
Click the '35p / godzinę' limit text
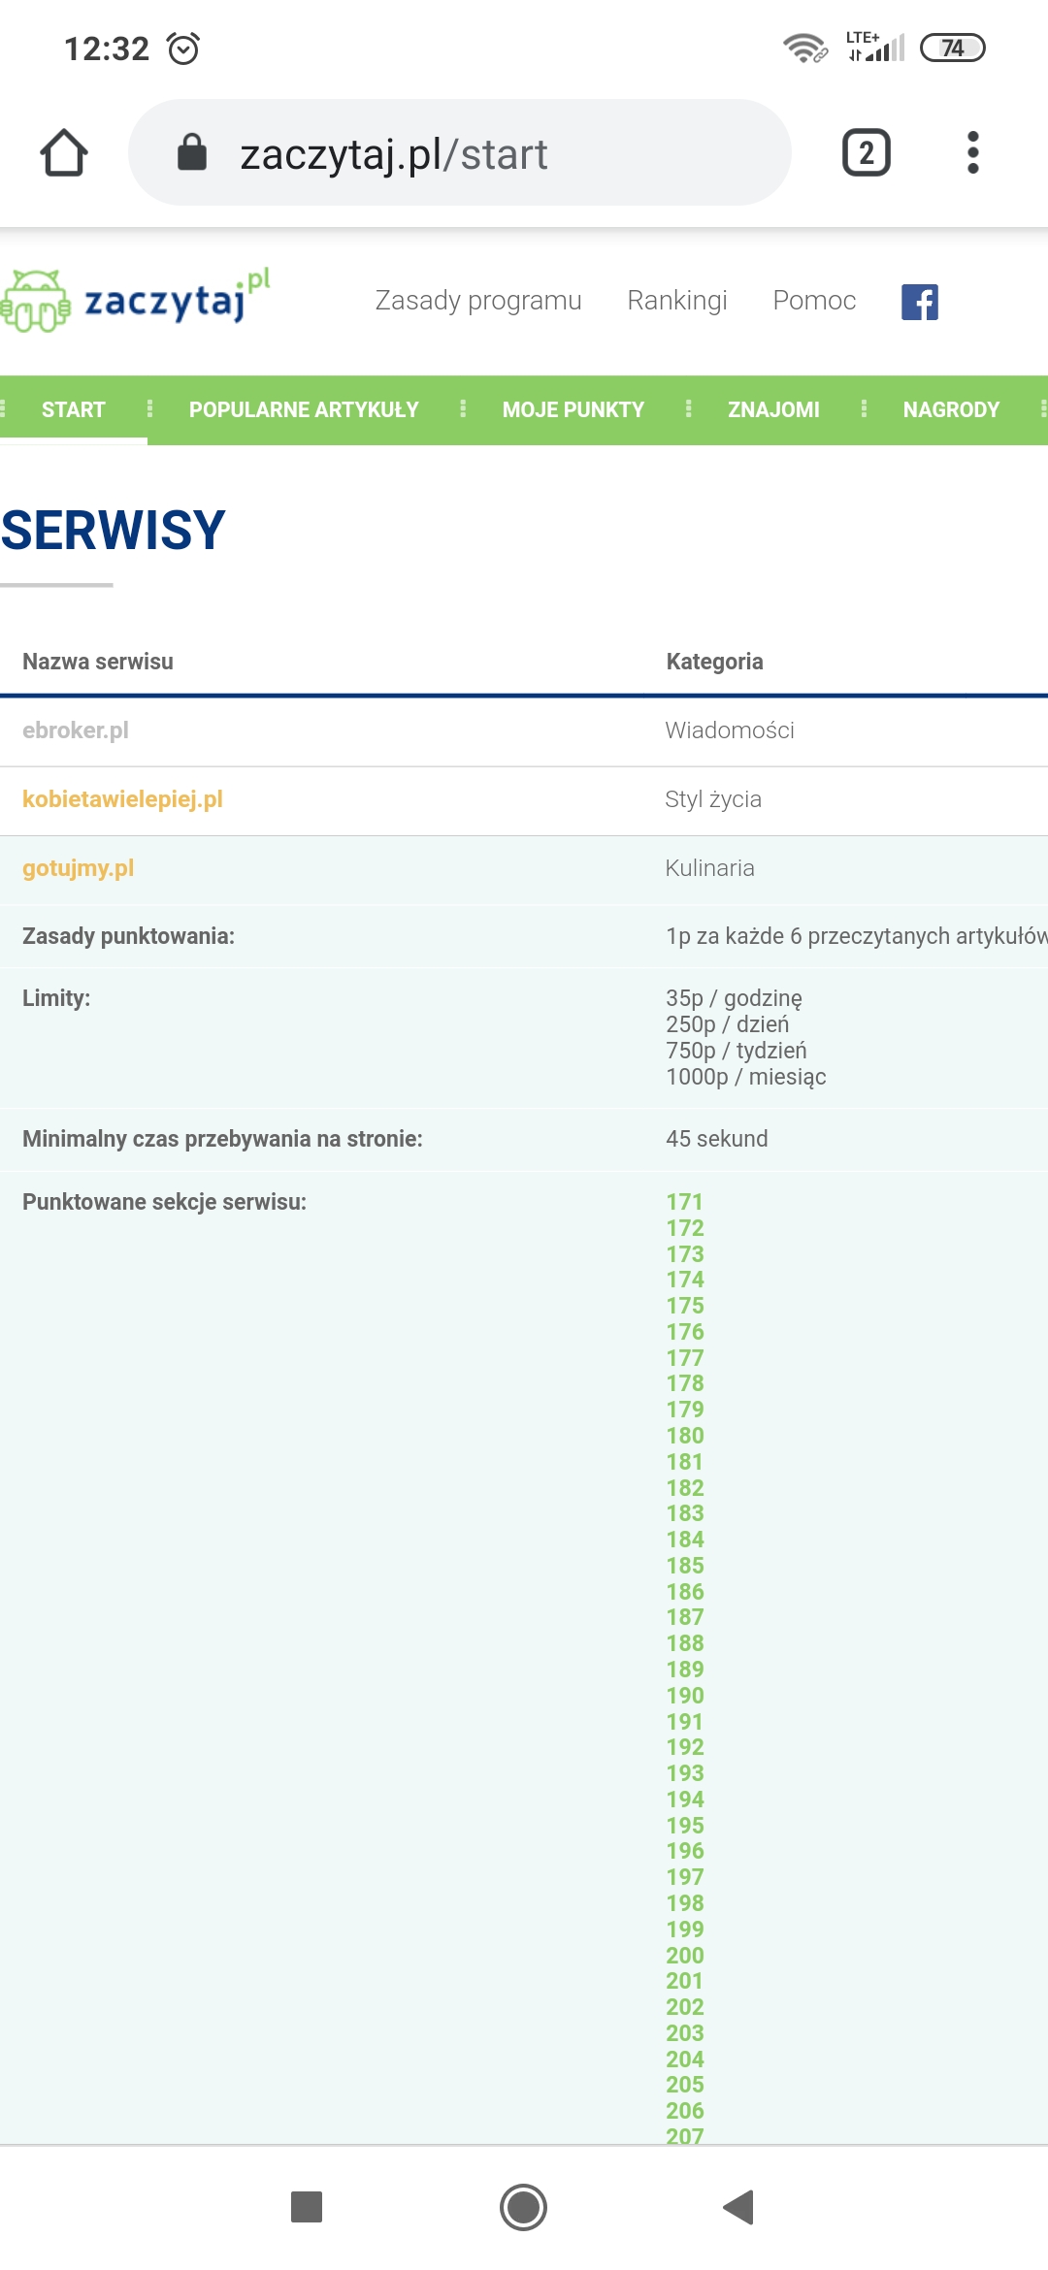tap(734, 998)
